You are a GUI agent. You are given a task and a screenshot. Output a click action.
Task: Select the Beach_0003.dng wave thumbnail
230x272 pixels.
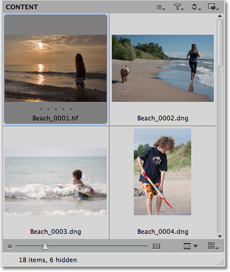[x=56, y=182]
